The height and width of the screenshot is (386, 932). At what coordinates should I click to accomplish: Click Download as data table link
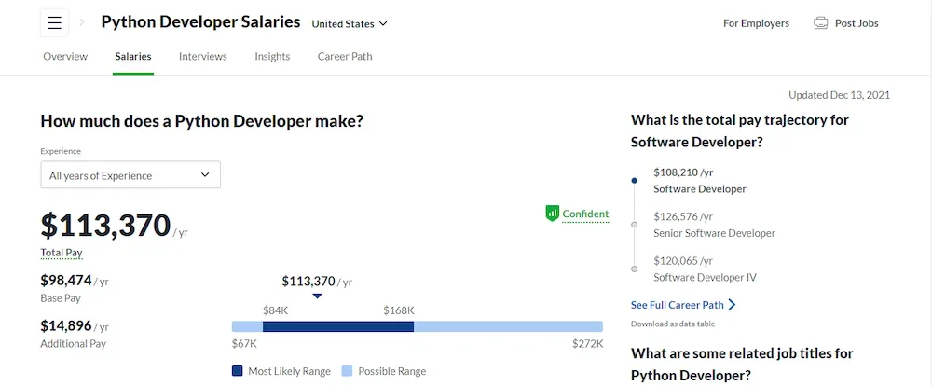(x=673, y=324)
